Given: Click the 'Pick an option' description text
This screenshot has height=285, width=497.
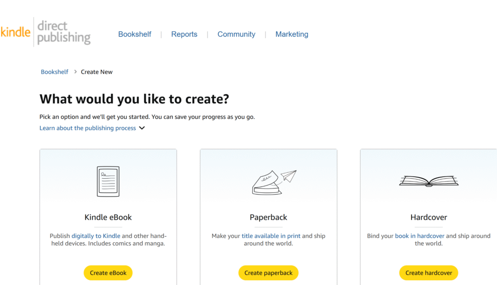Looking at the screenshot, I should (147, 117).
